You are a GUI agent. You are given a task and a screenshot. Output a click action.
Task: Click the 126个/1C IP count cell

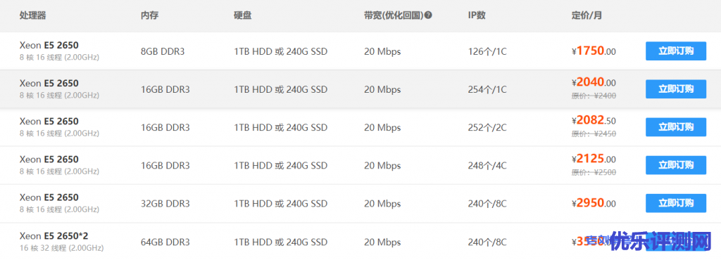pyautogui.click(x=487, y=51)
